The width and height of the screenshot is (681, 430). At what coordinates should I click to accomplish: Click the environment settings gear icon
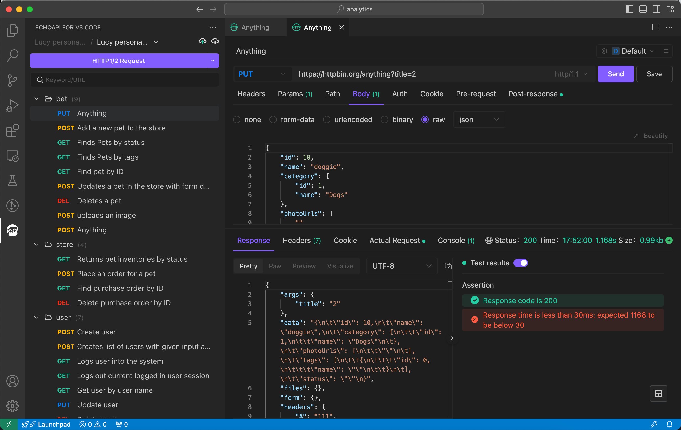605,50
